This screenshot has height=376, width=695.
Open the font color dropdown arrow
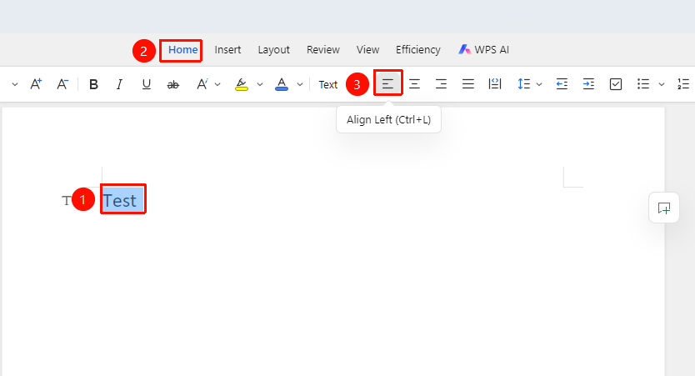coord(300,84)
